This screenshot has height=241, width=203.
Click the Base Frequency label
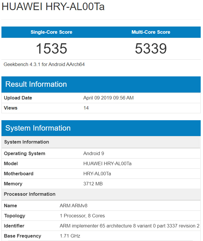pos(22,236)
